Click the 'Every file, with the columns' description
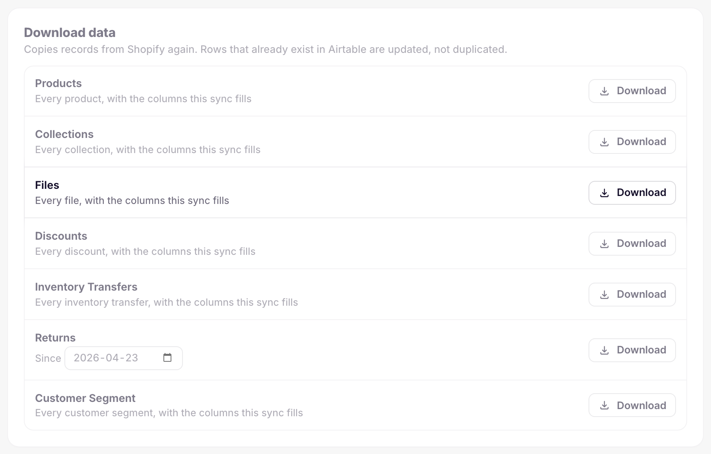 (132, 201)
